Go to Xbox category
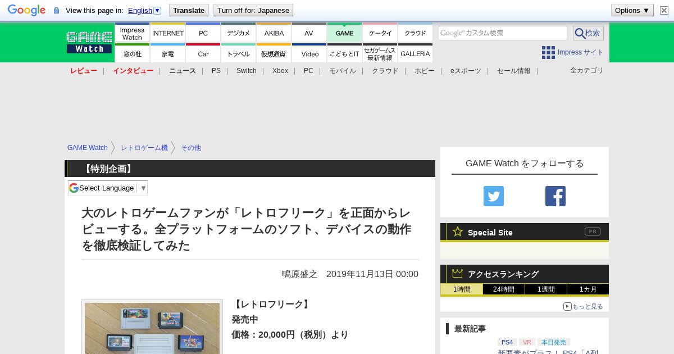 (x=280, y=71)
